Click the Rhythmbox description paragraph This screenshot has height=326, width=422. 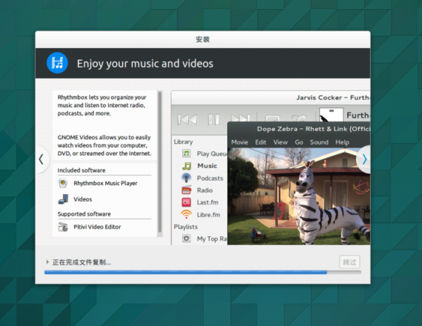point(102,105)
